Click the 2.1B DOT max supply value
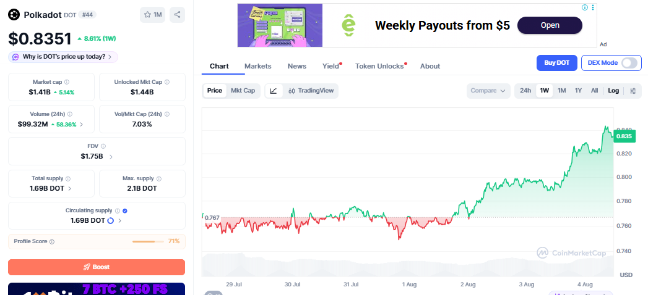Viewport: 648px width, 295px height. tap(142, 189)
